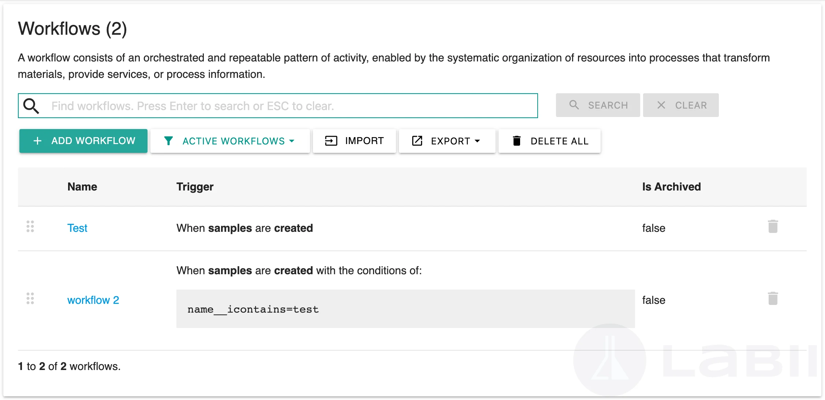Click the Is Archived column header
825x400 pixels.
(671, 187)
